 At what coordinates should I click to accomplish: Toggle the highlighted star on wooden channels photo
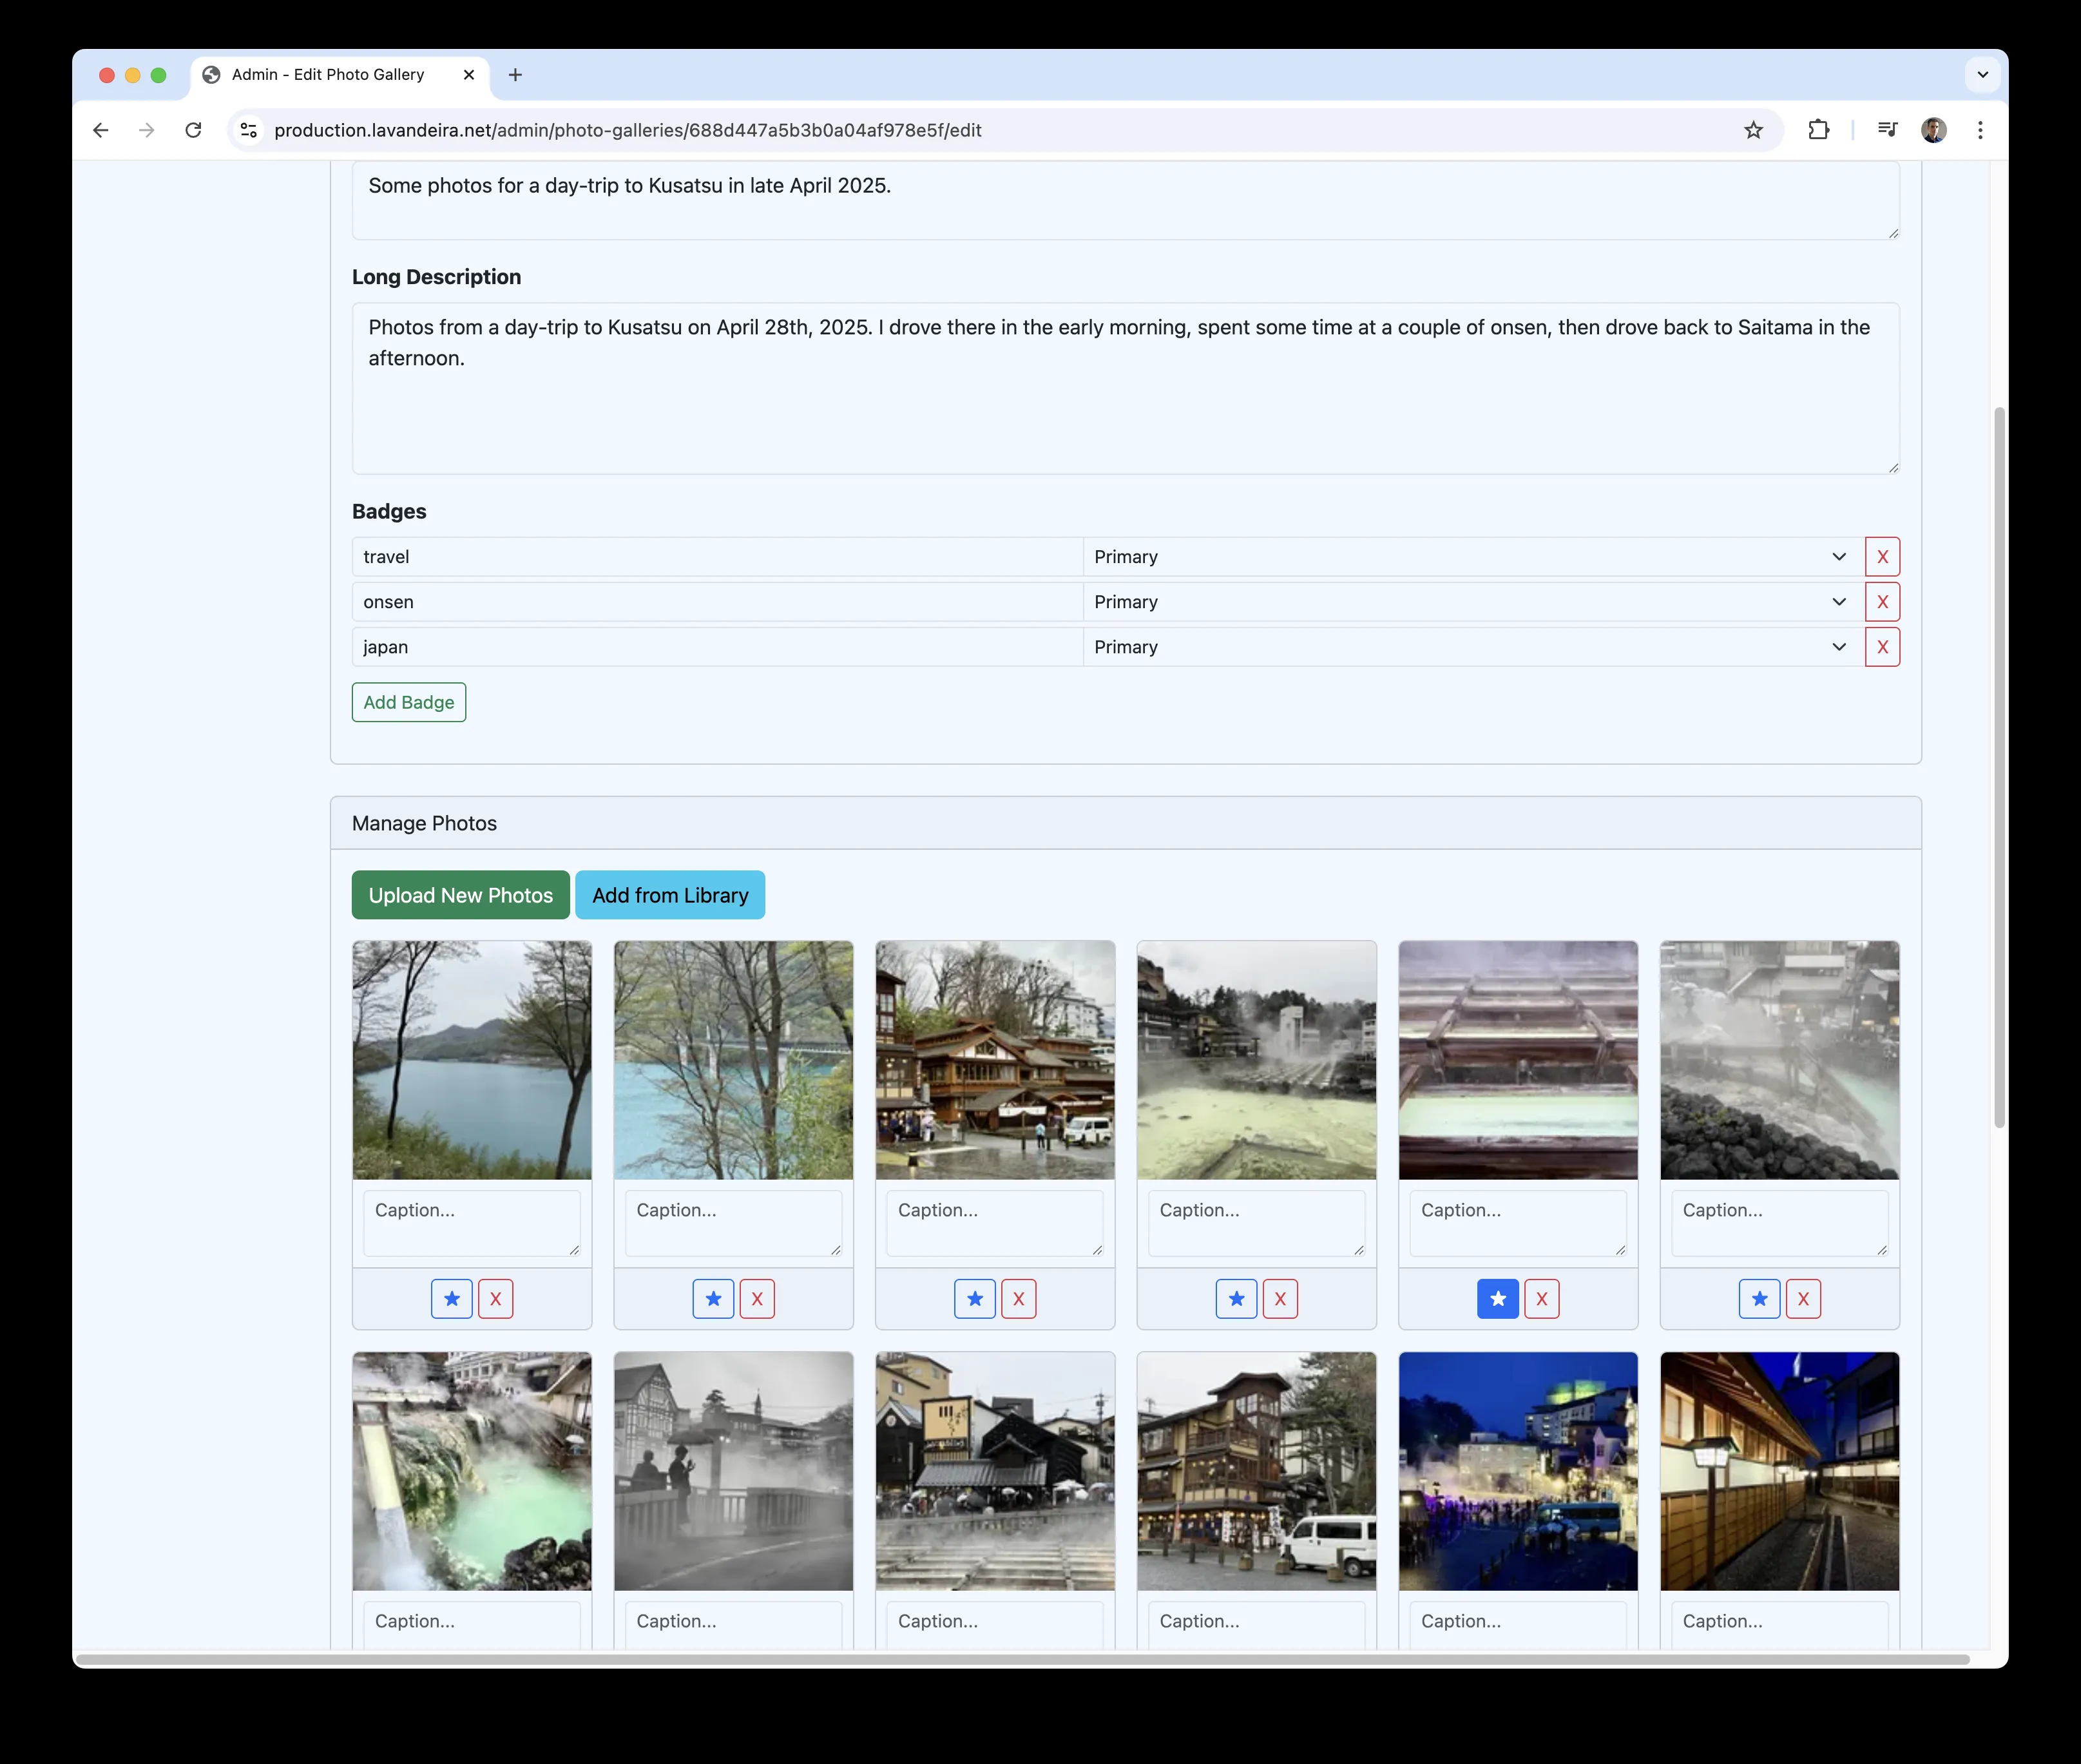[x=1497, y=1299]
